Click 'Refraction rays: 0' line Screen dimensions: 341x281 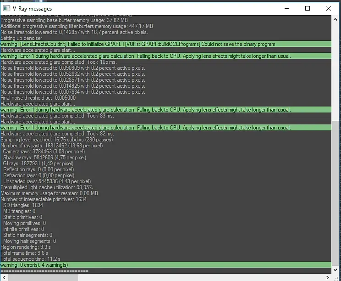(38, 175)
